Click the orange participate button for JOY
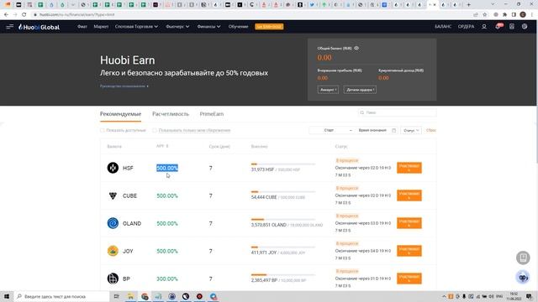This screenshot has height=302, width=538. [409, 251]
